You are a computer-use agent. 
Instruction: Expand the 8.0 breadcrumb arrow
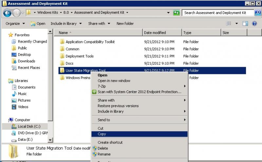tap(71, 12)
